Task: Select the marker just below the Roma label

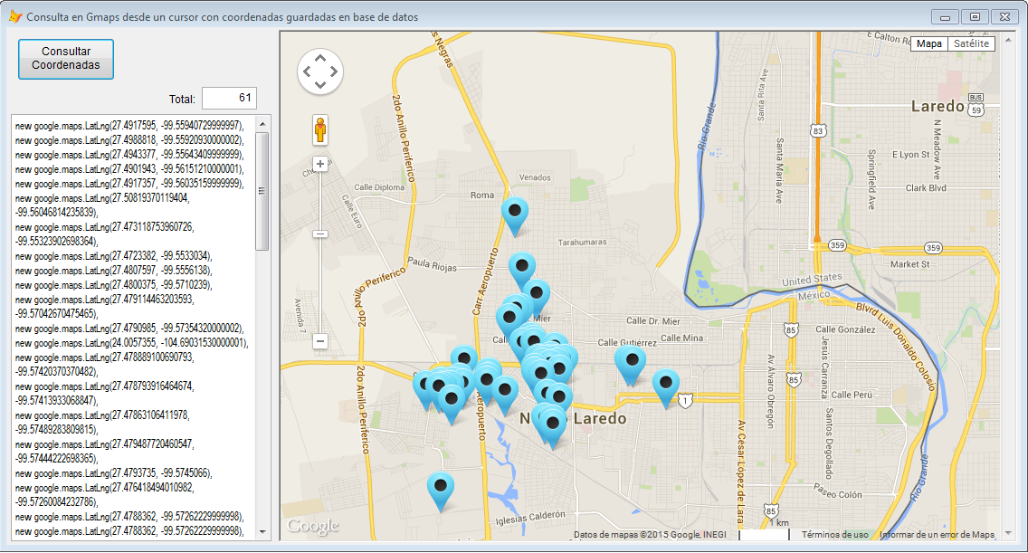Action: coord(515,214)
